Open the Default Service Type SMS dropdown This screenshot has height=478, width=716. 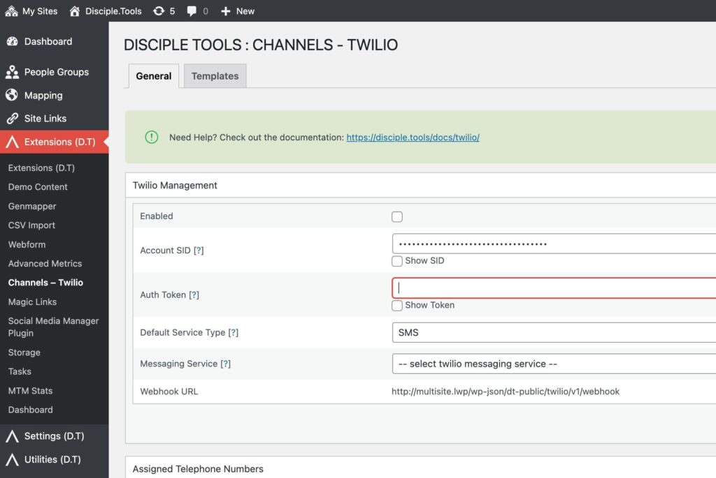pyautogui.click(x=552, y=333)
